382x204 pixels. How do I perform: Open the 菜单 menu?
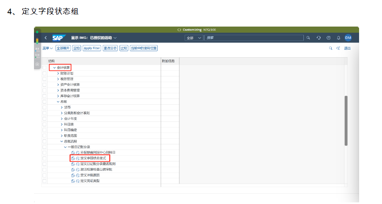[48, 48]
